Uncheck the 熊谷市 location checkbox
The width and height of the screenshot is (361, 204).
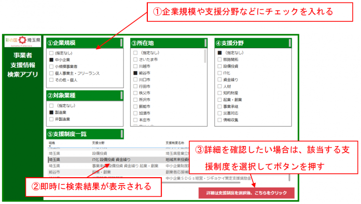[x=136, y=73]
